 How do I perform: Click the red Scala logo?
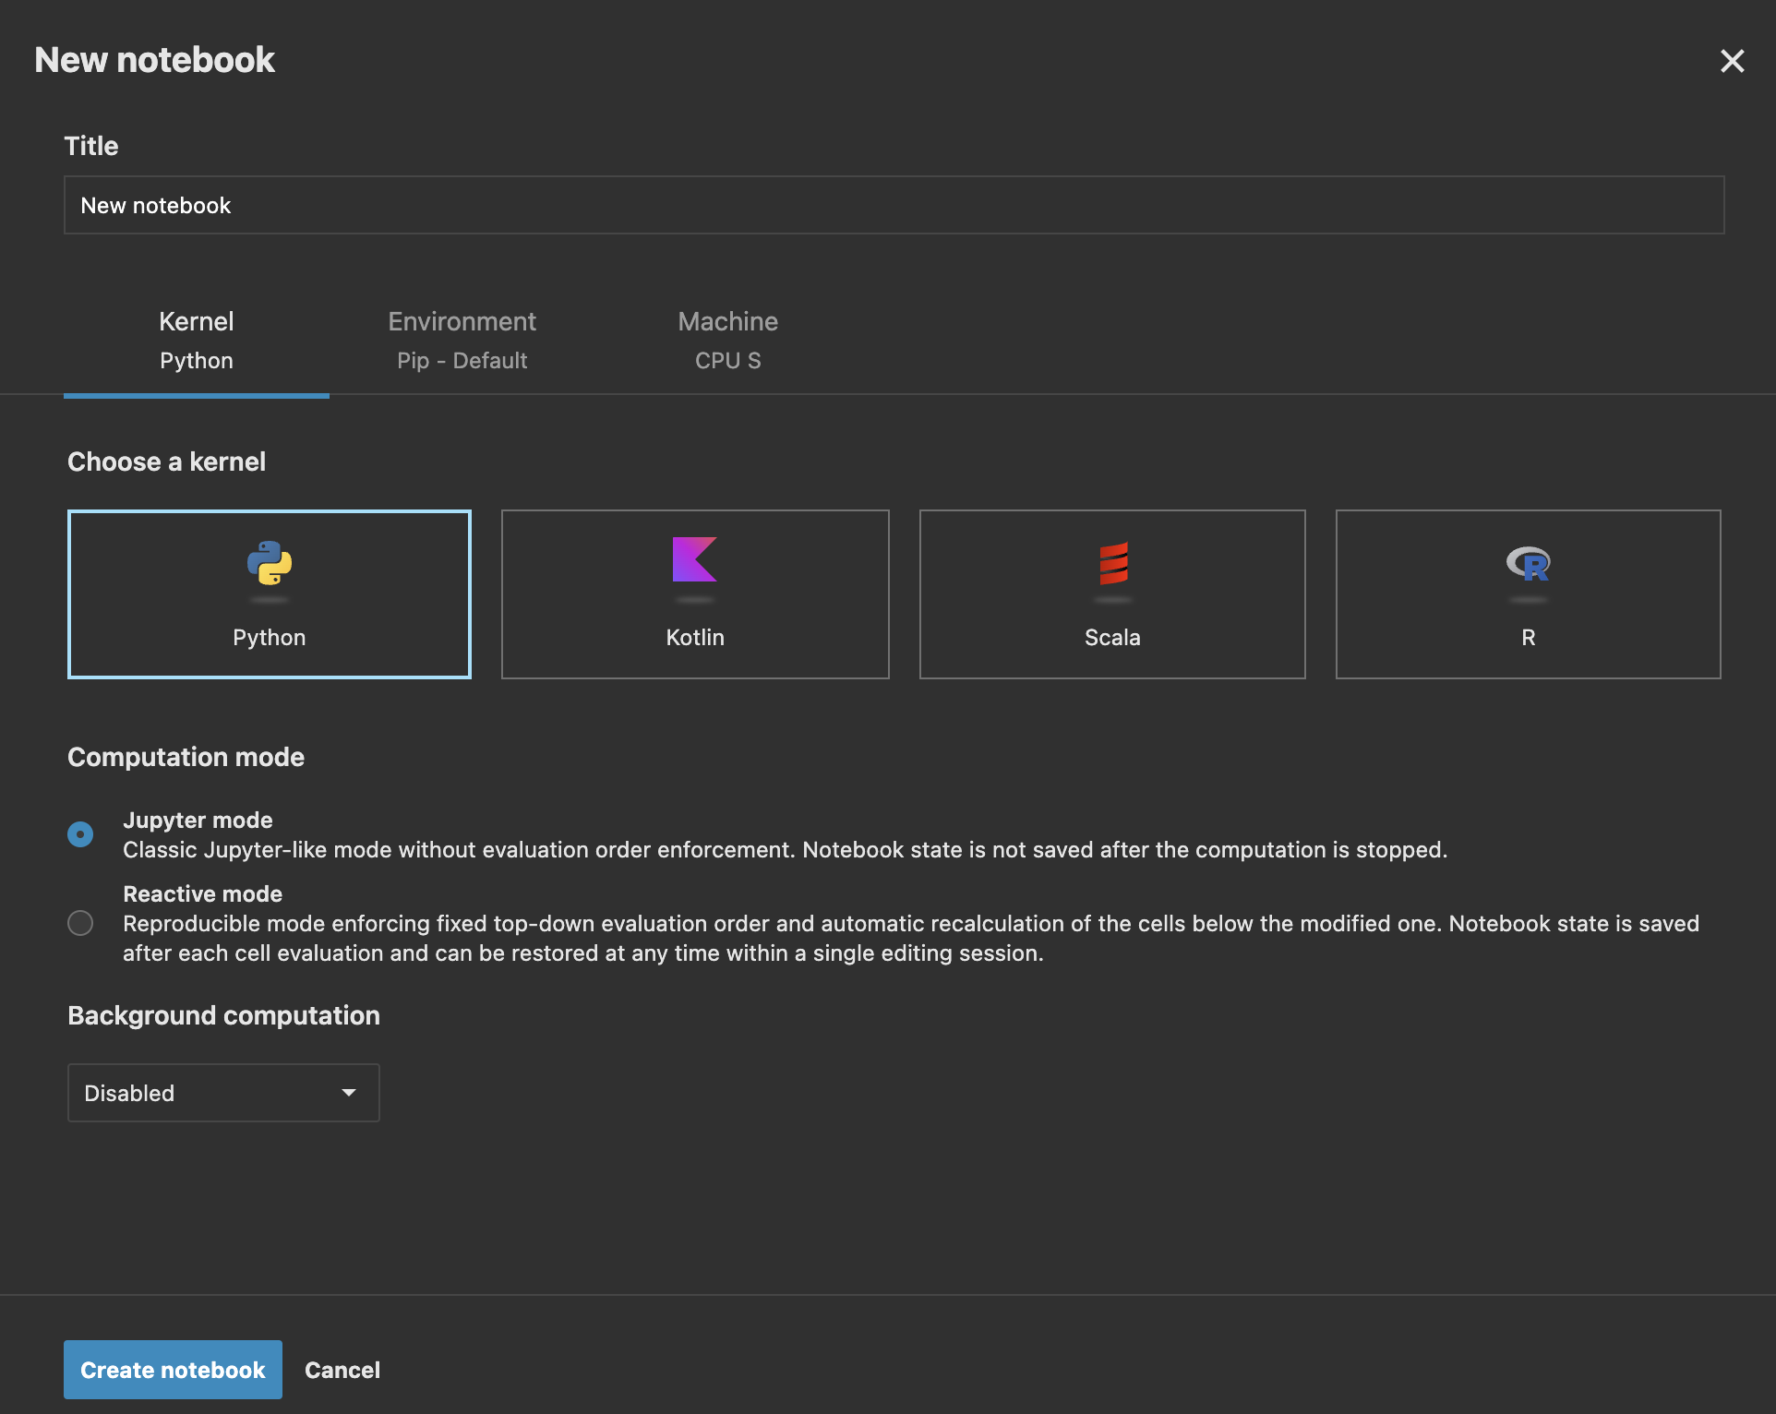[1111, 565]
